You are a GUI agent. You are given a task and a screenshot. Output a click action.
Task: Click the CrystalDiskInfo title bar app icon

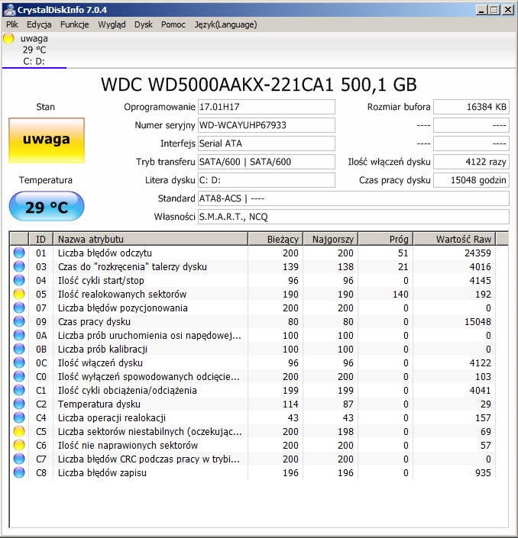(10, 10)
